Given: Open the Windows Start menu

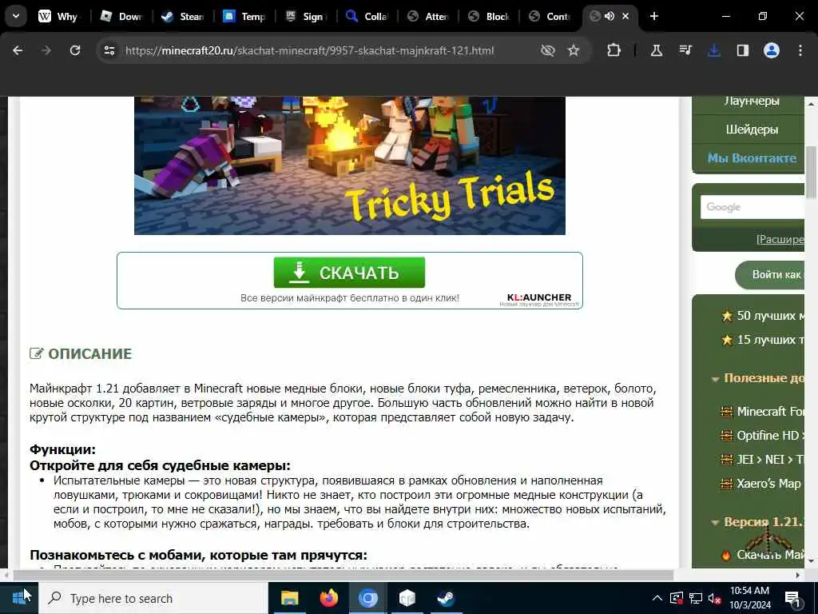Looking at the screenshot, I should 19,598.
